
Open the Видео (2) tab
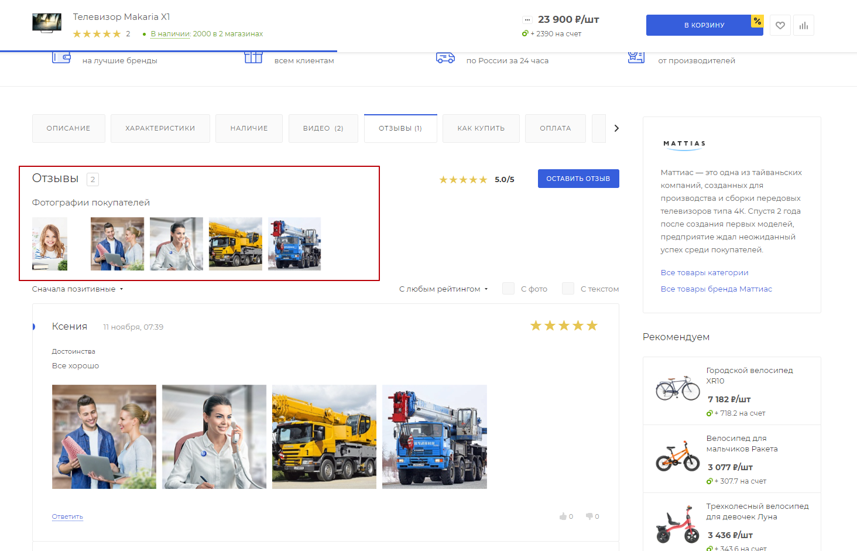click(x=323, y=128)
